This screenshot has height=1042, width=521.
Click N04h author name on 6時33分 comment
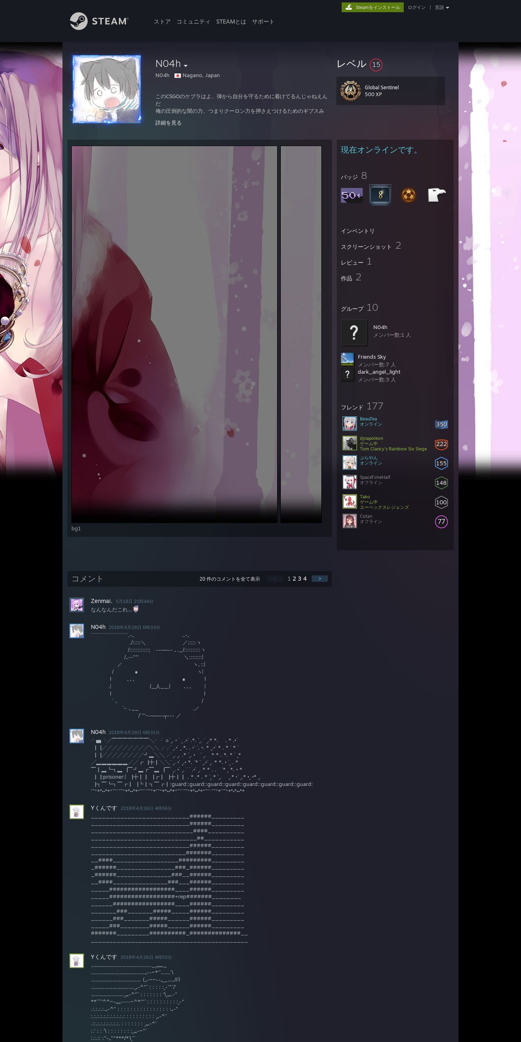click(98, 627)
